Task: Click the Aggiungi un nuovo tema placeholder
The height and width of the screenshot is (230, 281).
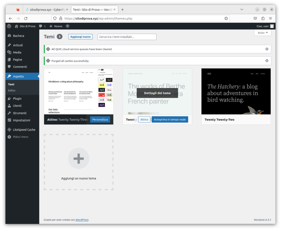Action: click(79, 162)
